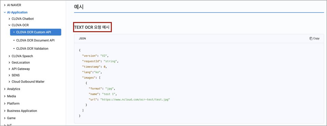The height and width of the screenshot is (126, 327).
Task: Expand the SENS chevron
Action: tap(9, 75)
